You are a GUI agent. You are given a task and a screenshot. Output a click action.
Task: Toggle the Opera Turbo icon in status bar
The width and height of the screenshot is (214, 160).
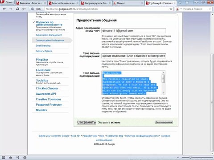[x=25, y=157]
